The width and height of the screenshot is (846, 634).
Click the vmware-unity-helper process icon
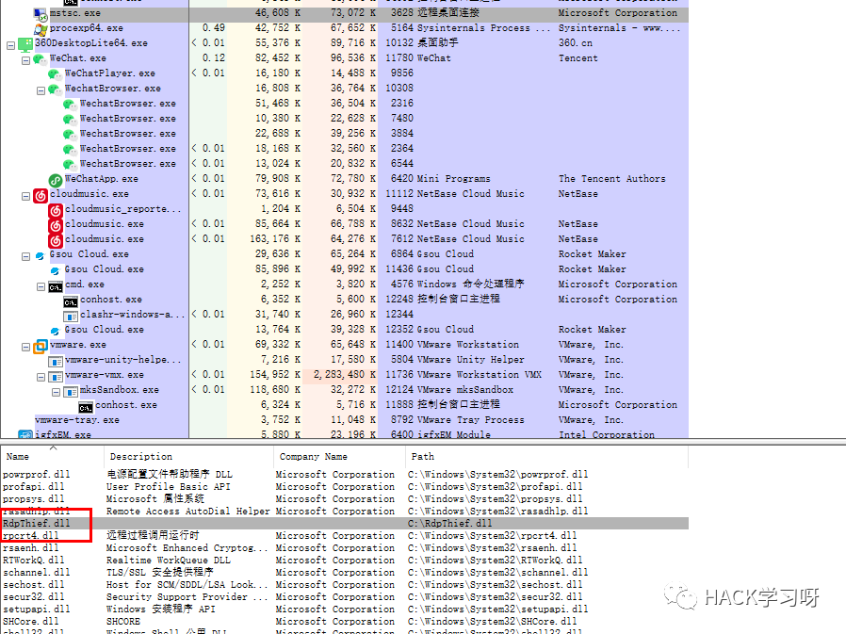[x=56, y=362]
